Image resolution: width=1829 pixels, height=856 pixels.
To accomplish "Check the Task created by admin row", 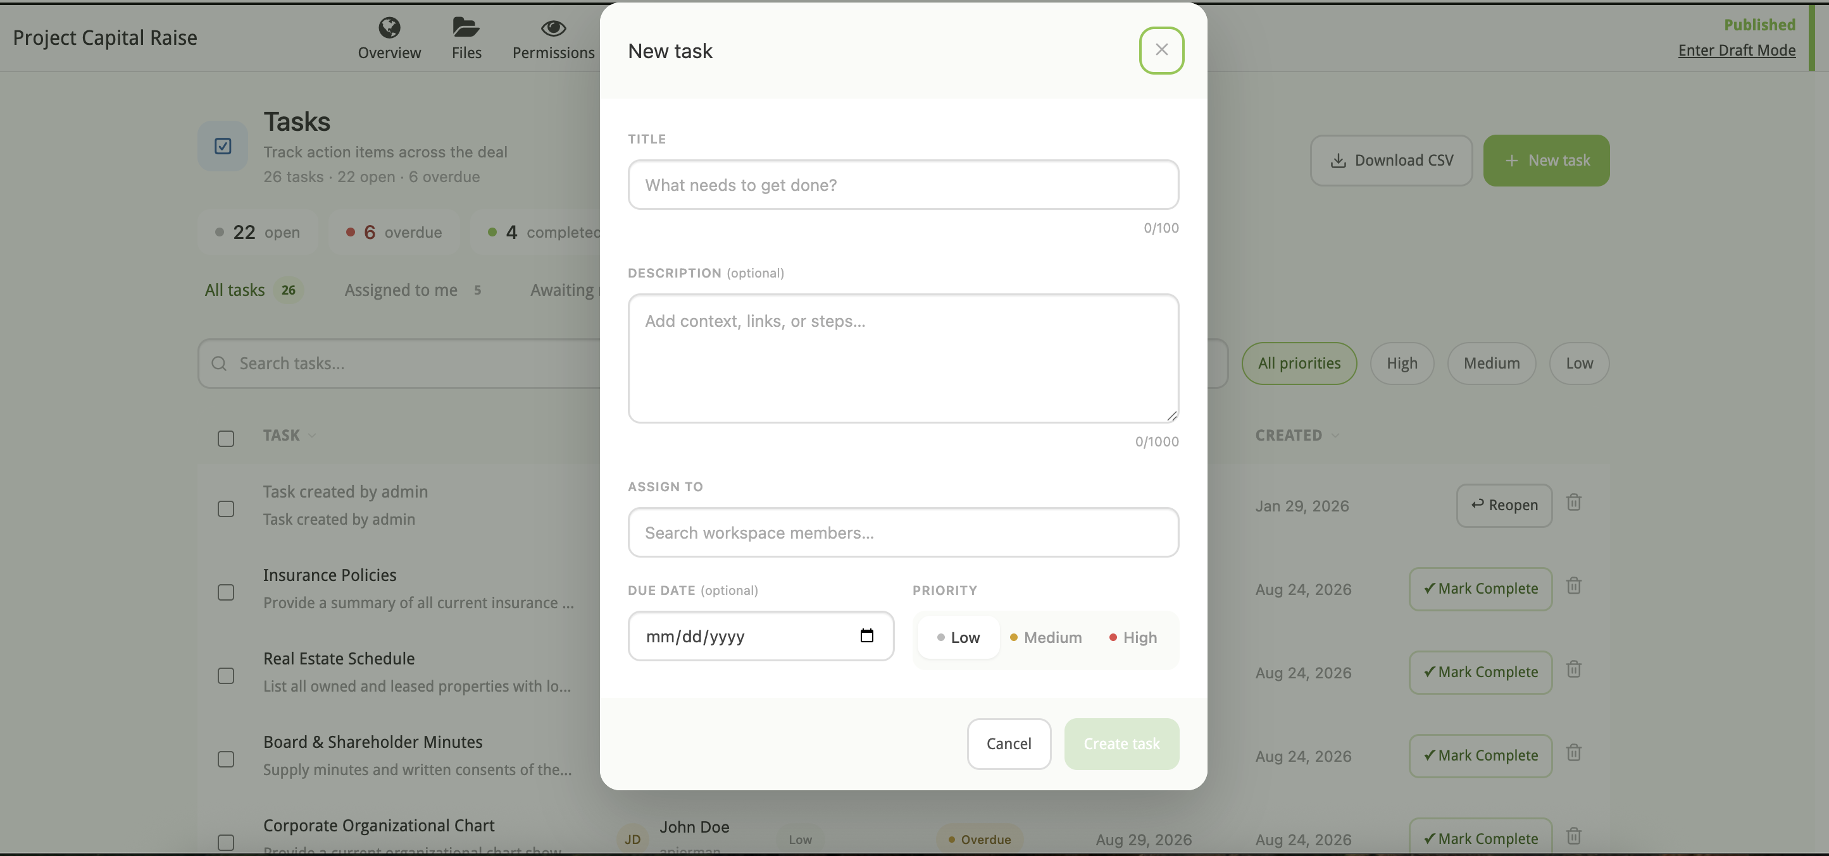I will tap(226, 509).
